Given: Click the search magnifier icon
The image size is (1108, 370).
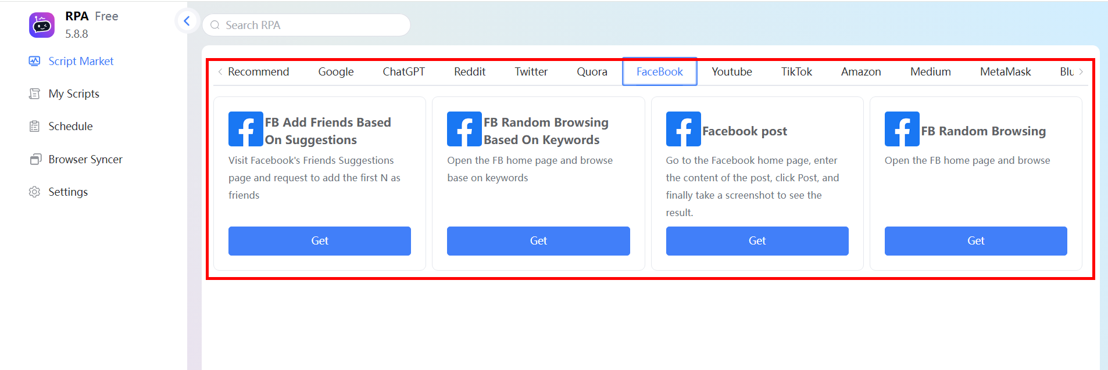Looking at the screenshot, I should 215,25.
